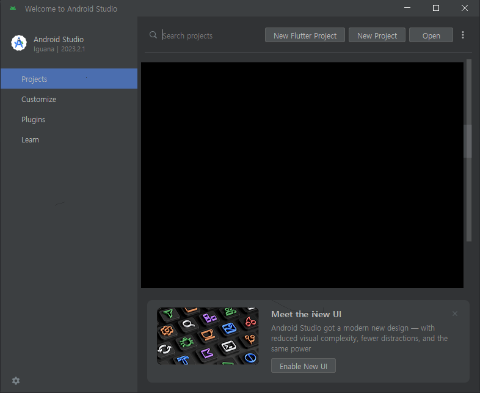Viewport: 480px width, 393px height.
Task: Click the Android Studio logo icon
Action: [x=19, y=43]
